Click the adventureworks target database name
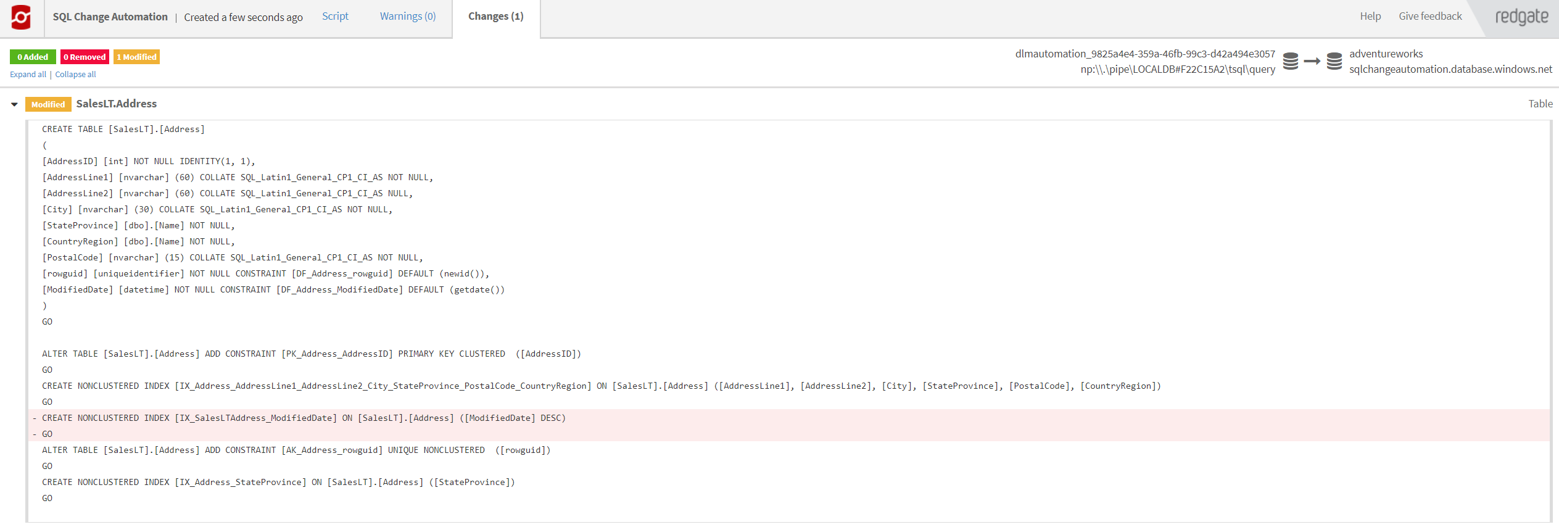1559x527 pixels. 1386,54
